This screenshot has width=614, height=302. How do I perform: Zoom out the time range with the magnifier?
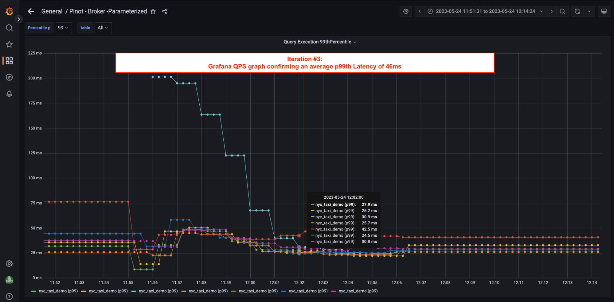(x=562, y=11)
